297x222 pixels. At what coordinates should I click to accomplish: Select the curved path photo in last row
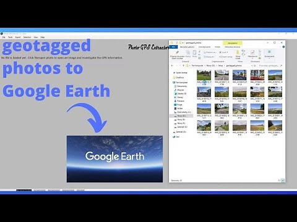tap(275, 125)
